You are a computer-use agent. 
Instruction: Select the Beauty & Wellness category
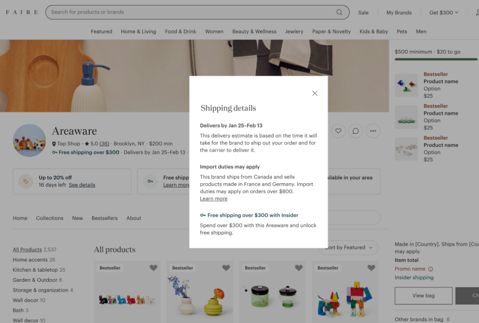(x=254, y=31)
